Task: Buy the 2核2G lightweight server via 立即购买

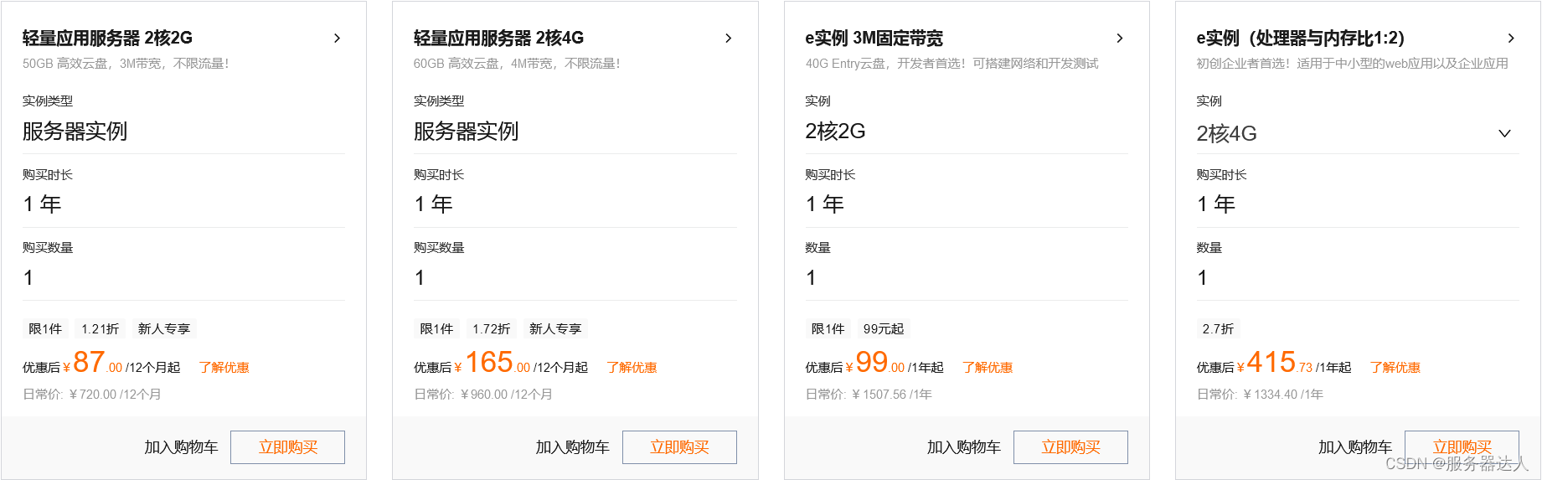Action: [x=287, y=447]
